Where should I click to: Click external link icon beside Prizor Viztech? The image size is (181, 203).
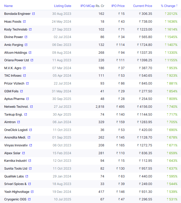[28, 83]
